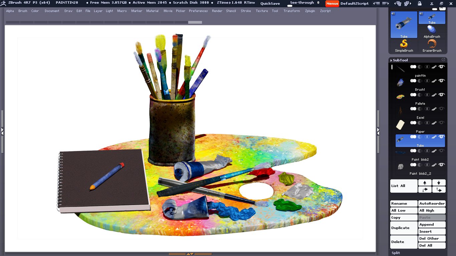The width and height of the screenshot is (456, 256).
Task: Select the AlphaBrush tool icon
Action: tap(432, 30)
